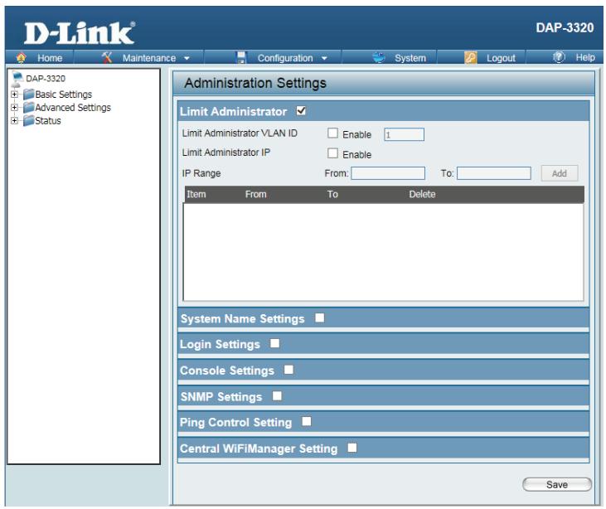Viewport: 606px width, 509px height.
Task: Click the Save button
Action: click(557, 484)
